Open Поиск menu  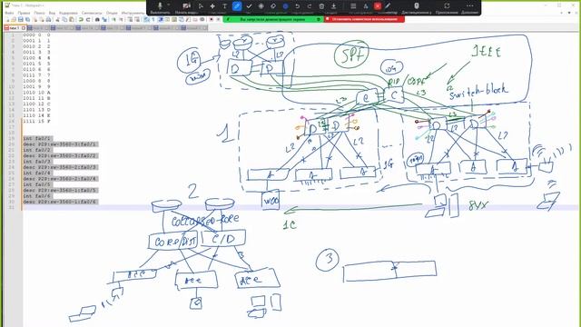[x=39, y=13]
